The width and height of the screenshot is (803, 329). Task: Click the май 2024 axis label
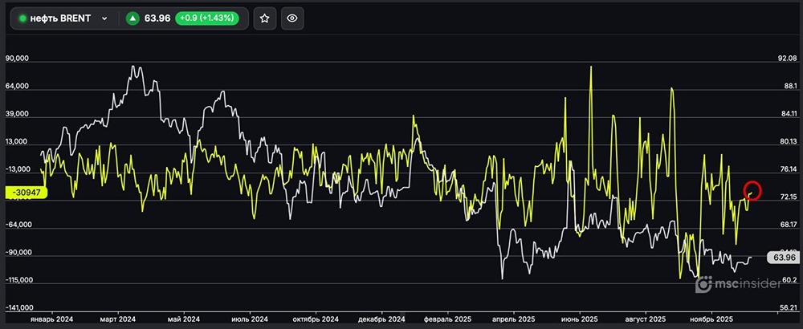(x=184, y=318)
